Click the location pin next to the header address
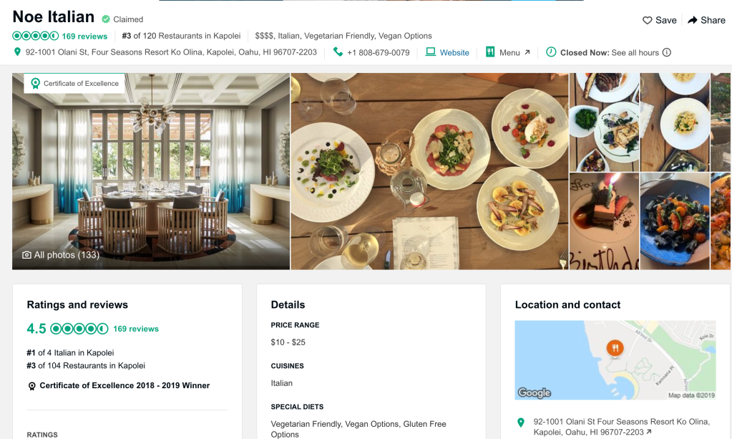The width and height of the screenshot is (732, 439). point(17,52)
